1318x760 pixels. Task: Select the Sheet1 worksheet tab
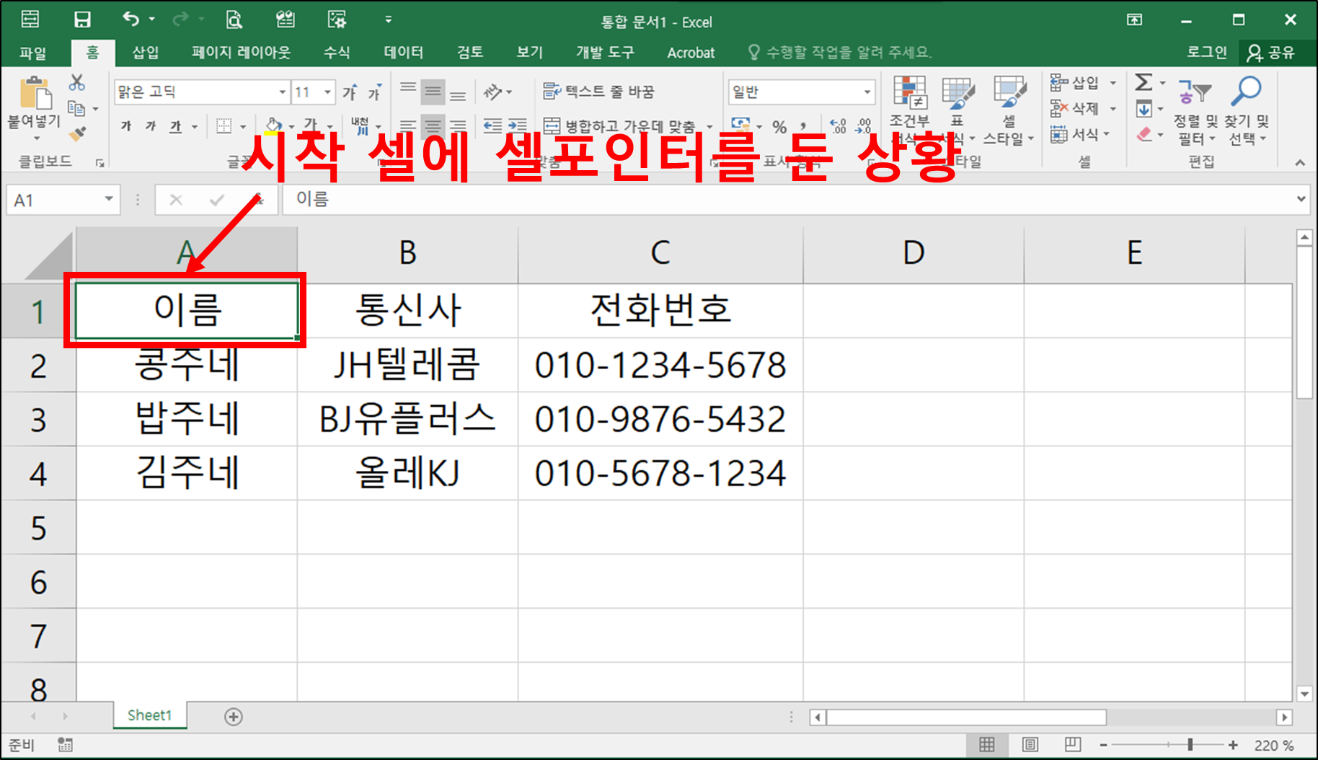tap(149, 715)
